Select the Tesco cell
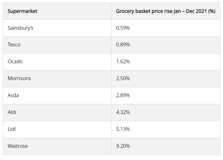The width and height of the screenshot is (223, 160). pyautogui.click(x=14, y=45)
